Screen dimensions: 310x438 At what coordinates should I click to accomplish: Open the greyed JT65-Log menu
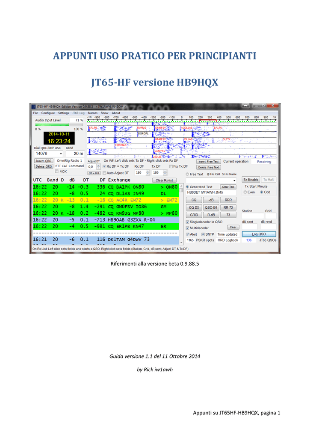79,113
